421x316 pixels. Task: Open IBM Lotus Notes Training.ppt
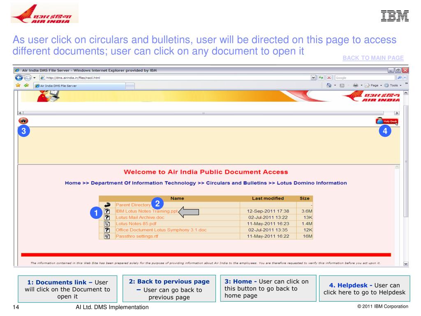(x=147, y=211)
